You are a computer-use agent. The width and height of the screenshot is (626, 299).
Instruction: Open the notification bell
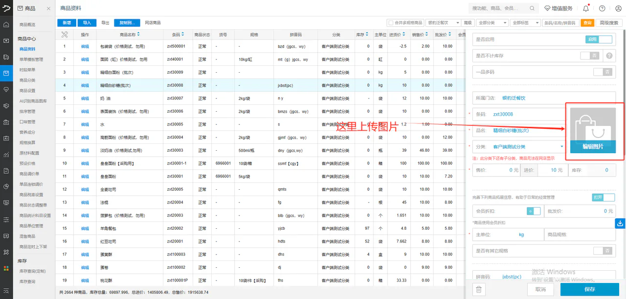[x=586, y=8]
